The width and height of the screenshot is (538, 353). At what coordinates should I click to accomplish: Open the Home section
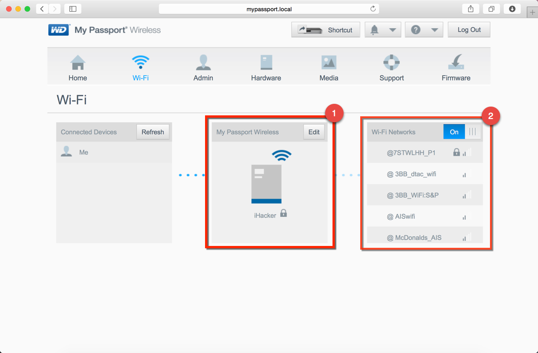tap(78, 68)
